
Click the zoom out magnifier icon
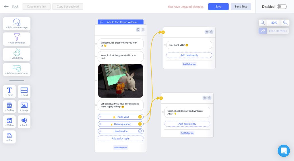coord(263,23)
